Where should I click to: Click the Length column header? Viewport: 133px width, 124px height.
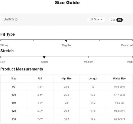coord(93,79)
